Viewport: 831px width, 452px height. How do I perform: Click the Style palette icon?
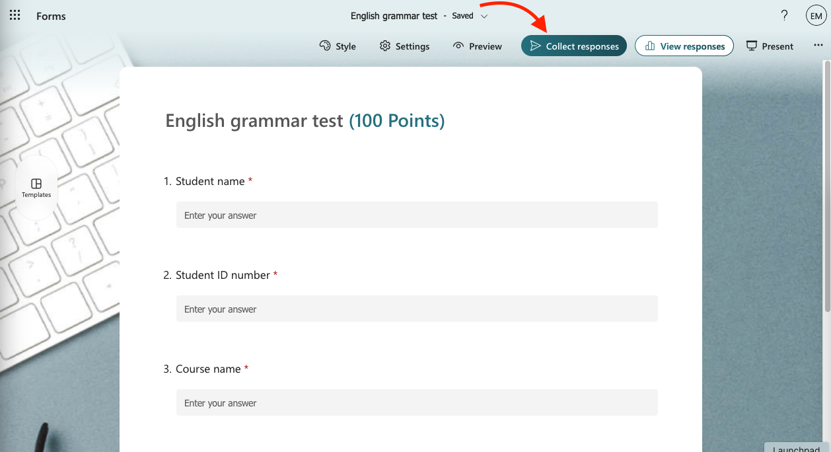[324, 46]
